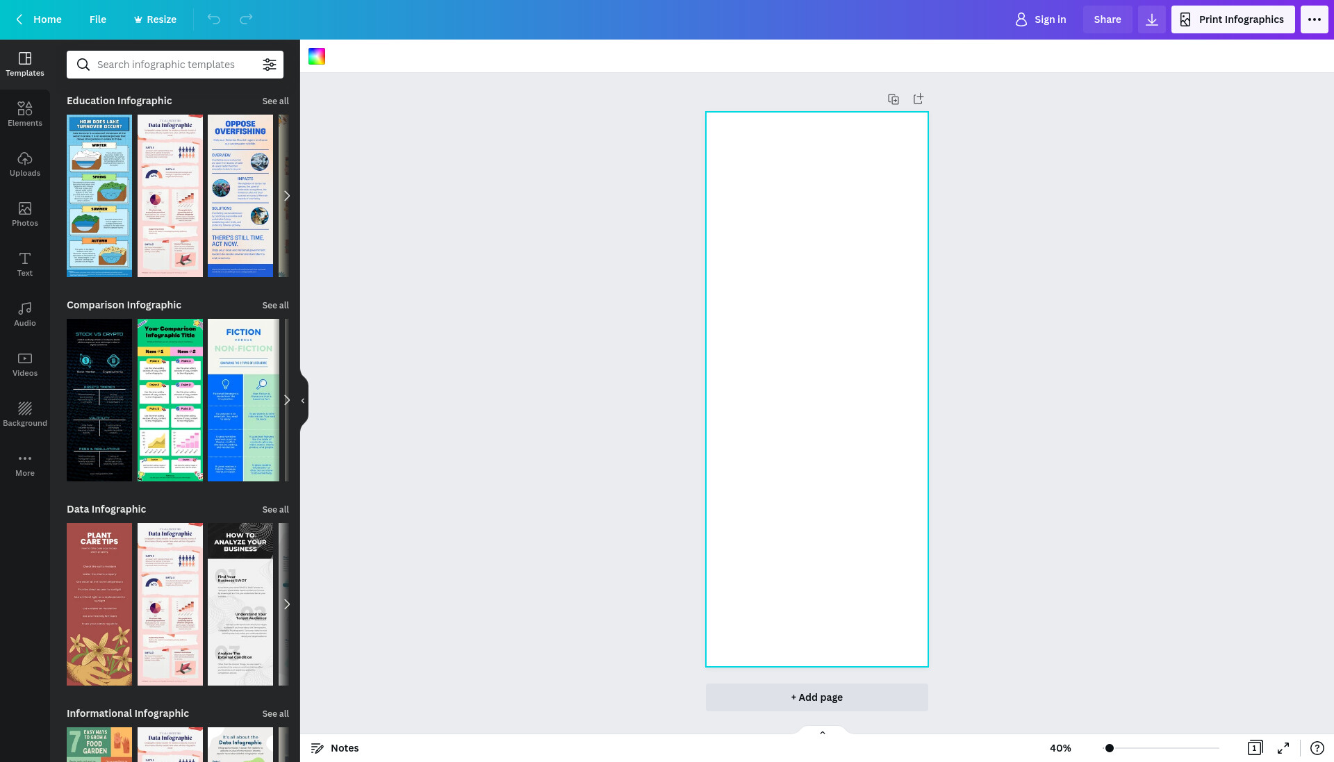Select the Food Garden template thumbnail

(99, 745)
